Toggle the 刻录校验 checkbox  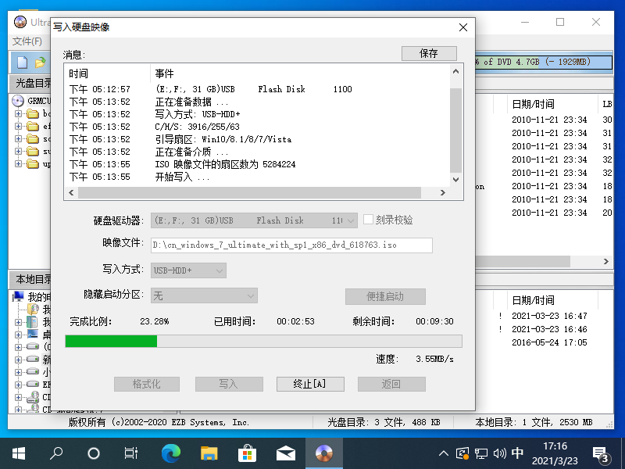tap(369, 220)
